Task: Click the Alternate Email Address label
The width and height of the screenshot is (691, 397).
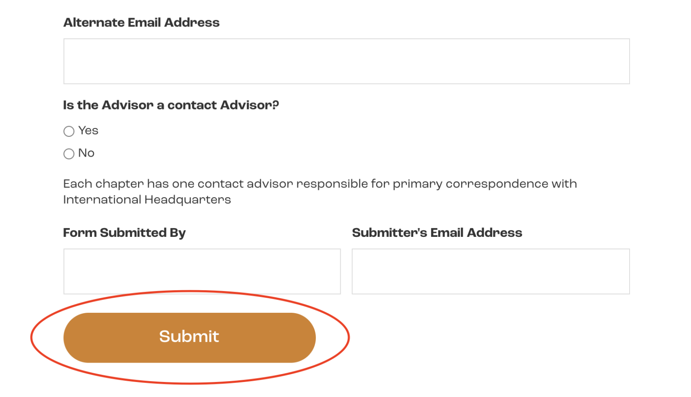Action: (x=141, y=22)
